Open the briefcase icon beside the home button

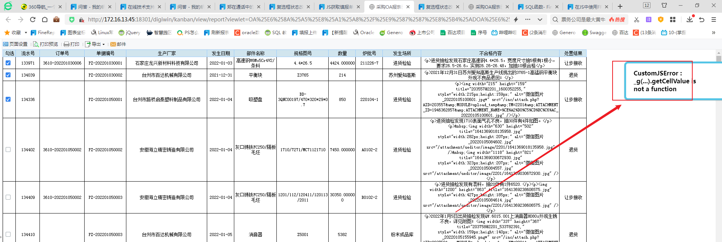click(x=56, y=20)
